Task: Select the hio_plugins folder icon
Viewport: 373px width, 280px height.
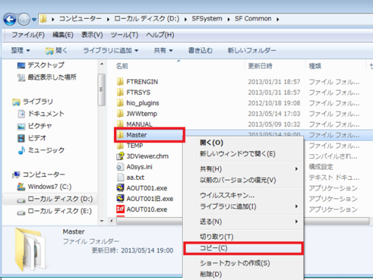Action: tap(120, 103)
